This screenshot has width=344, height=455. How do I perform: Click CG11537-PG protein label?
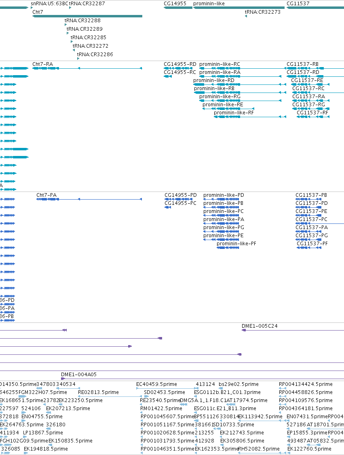click(312, 236)
